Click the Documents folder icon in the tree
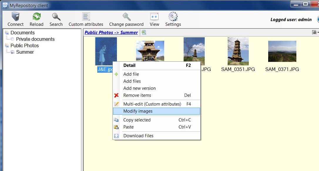Viewport: 319px width, 171px height. point(7,33)
